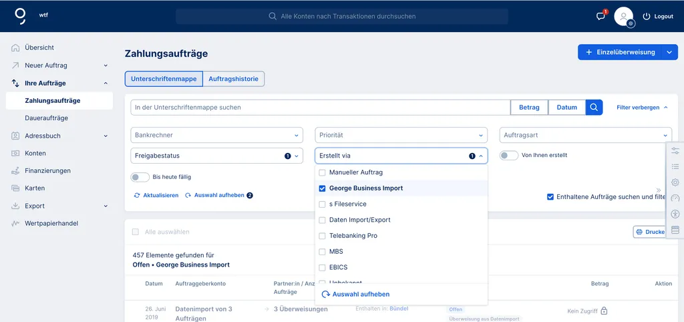Viewport: 684px width, 322px height.
Task: Click the lock icon next to Kein Zugriff
Action: point(604,311)
